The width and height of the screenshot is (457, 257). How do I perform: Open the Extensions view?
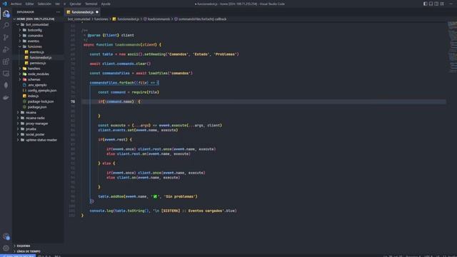6,61
